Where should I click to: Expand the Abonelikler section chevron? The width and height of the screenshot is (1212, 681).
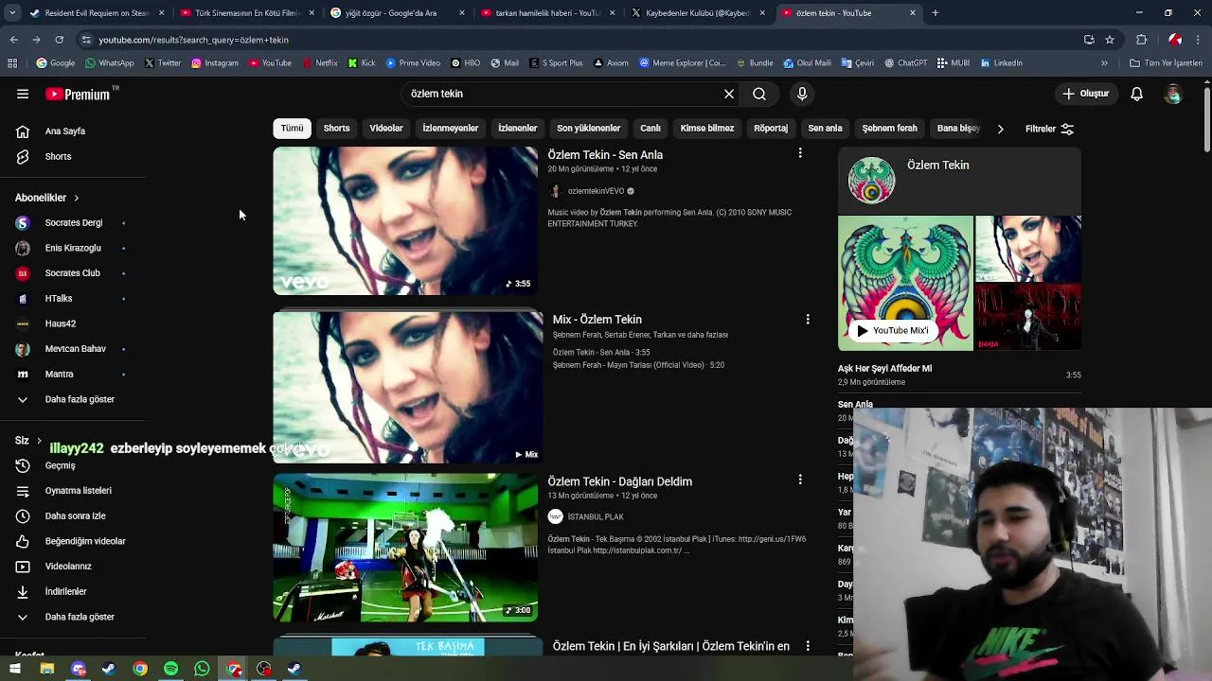tap(76, 198)
